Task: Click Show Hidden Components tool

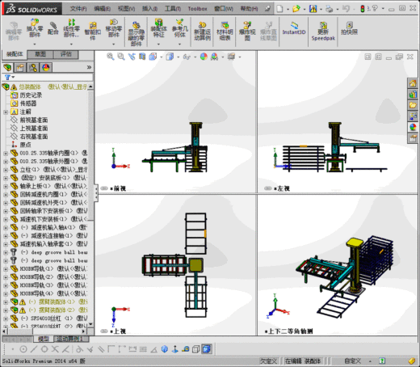Action: (136, 34)
